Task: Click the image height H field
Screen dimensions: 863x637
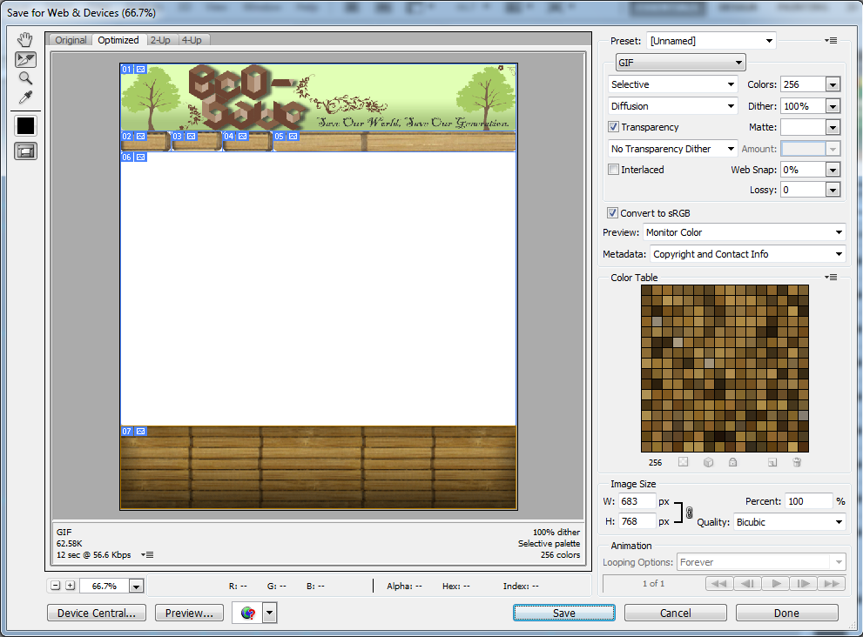Action: point(637,521)
